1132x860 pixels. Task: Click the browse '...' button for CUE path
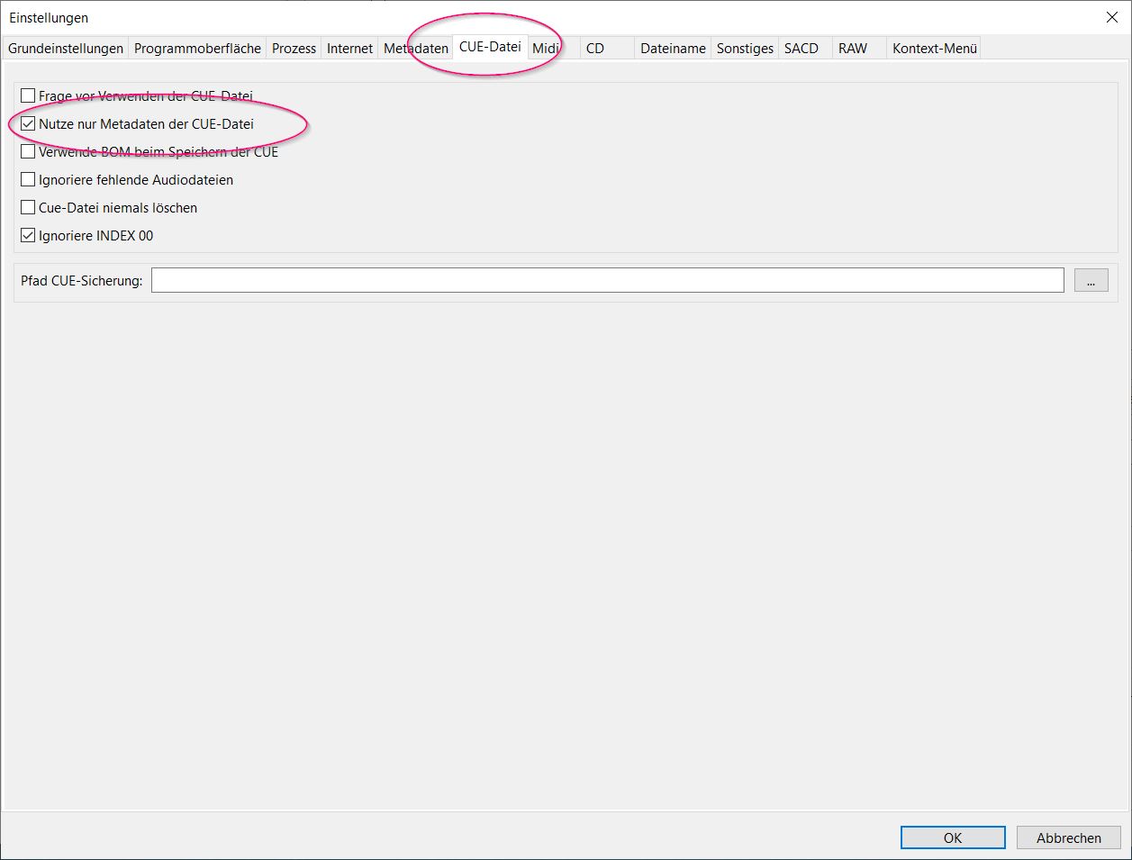pyautogui.click(x=1091, y=280)
